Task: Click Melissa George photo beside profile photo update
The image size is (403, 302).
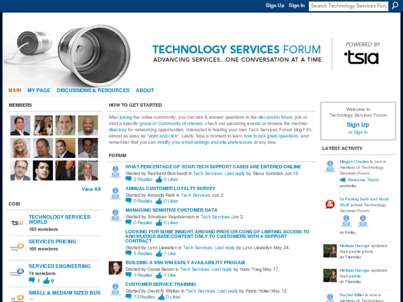Action: click(x=330, y=250)
